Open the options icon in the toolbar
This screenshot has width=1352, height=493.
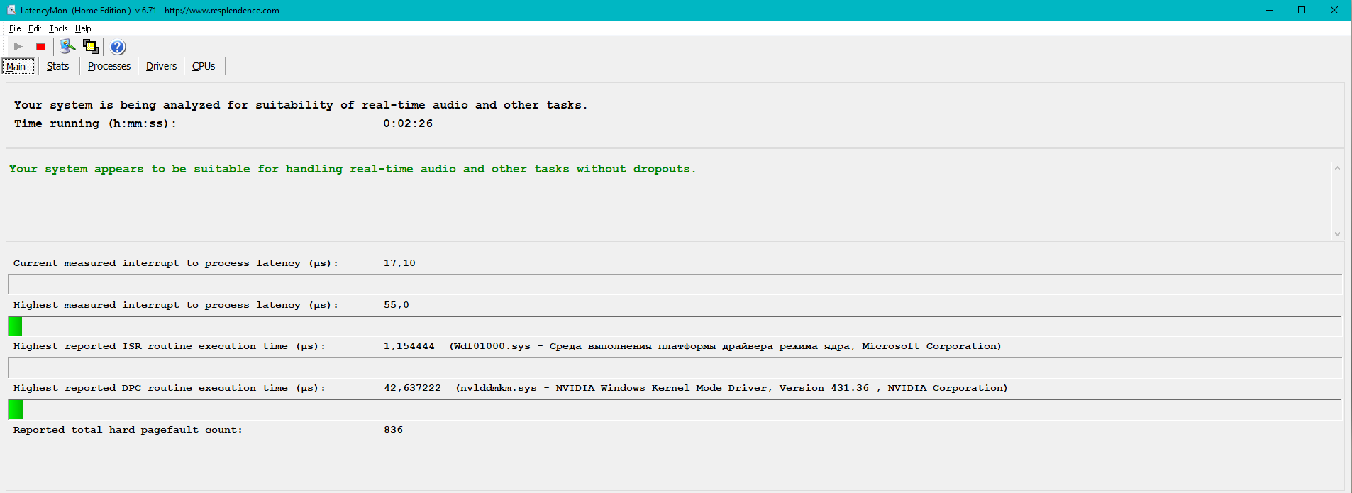click(x=67, y=47)
